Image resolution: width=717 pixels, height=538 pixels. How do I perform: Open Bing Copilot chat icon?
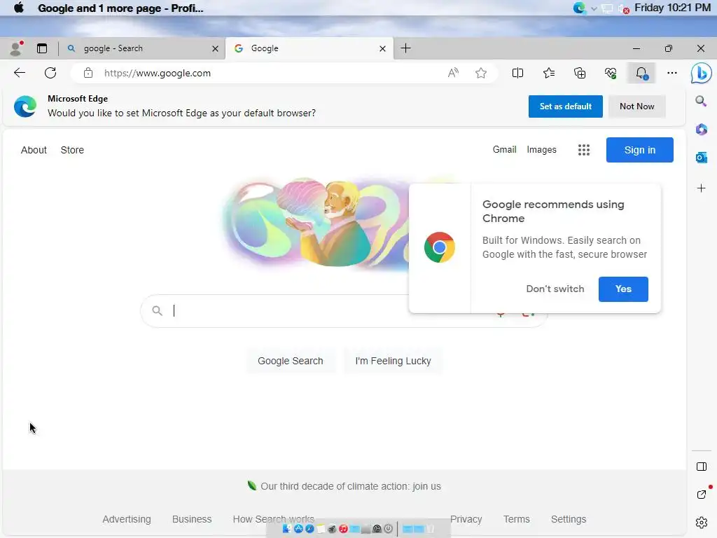pos(702,73)
